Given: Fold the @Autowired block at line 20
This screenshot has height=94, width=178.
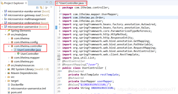Looking at the screenshot, I should (61, 71).
